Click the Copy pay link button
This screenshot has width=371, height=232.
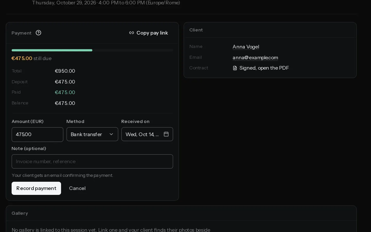[x=149, y=33]
